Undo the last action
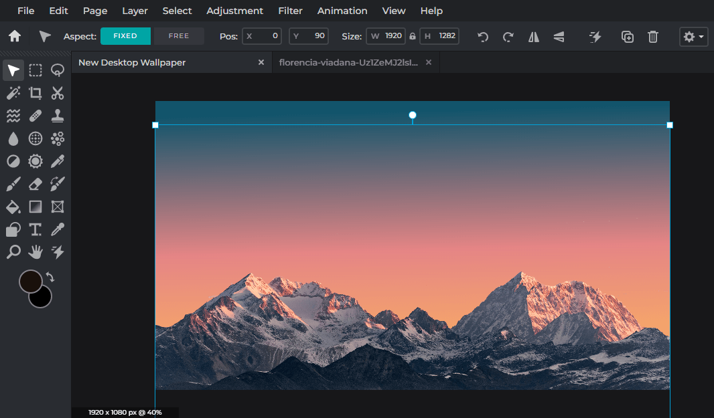 pos(482,37)
